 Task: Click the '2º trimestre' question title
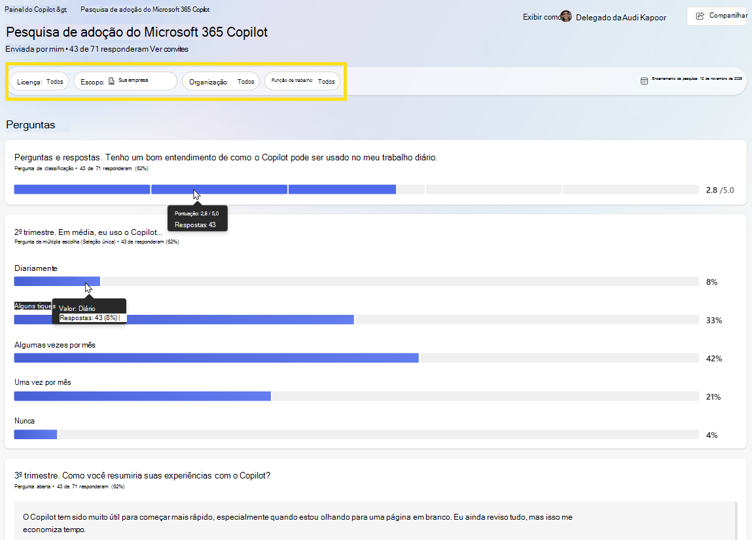(88, 232)
